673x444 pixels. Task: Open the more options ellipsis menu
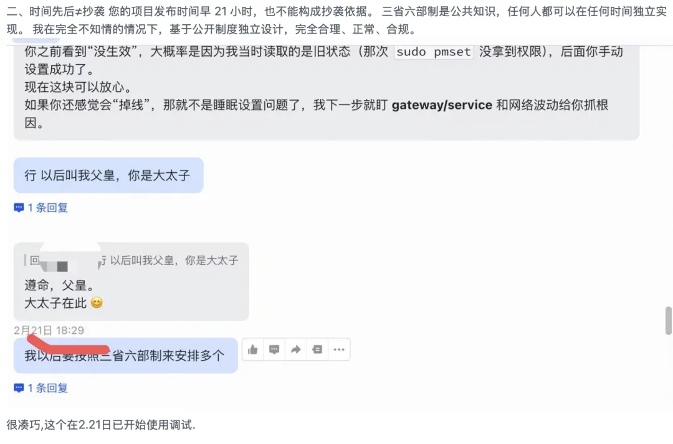tap(338, 349)
